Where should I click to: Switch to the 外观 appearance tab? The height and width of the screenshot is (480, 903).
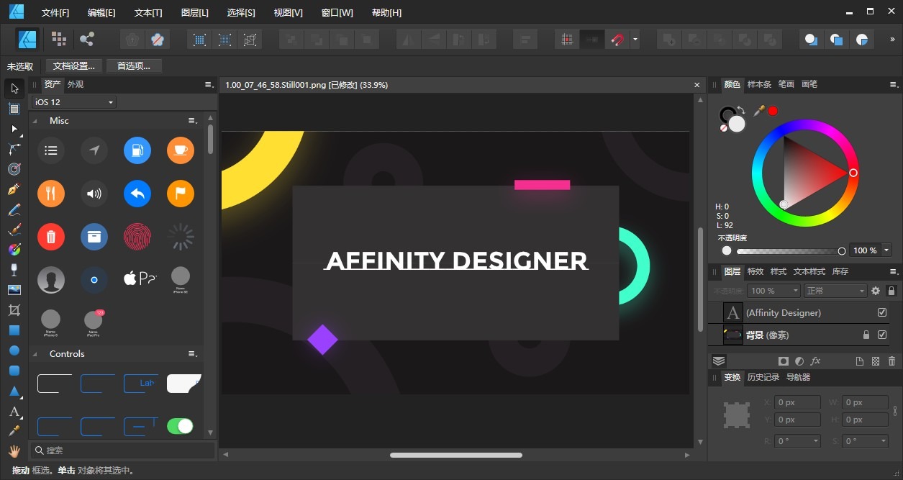click(x=76, y=84)
